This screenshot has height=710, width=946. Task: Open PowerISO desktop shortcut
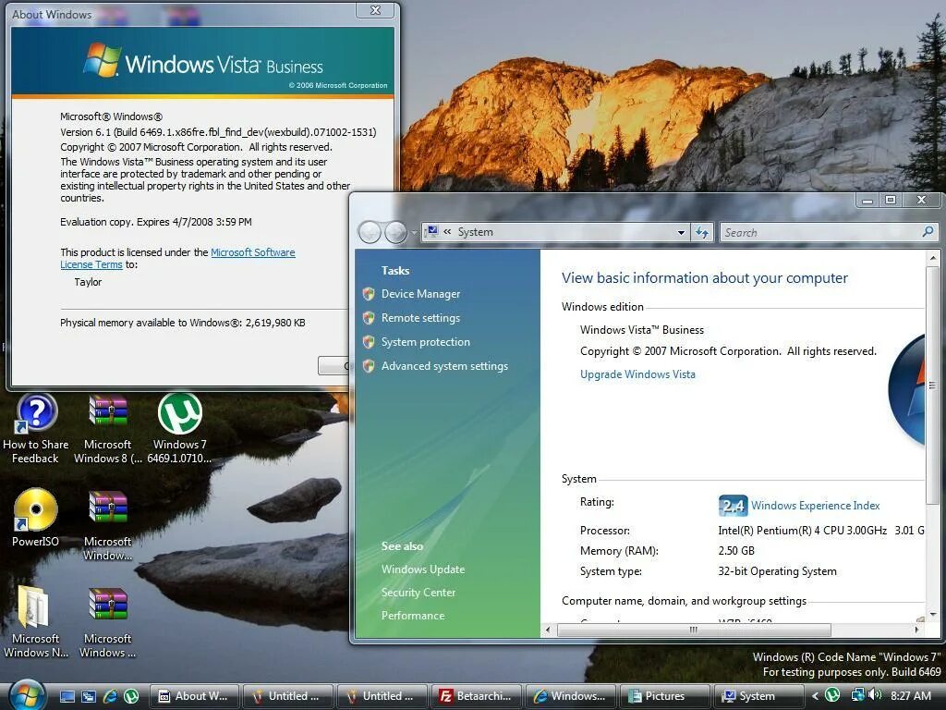tap(36, 518)
